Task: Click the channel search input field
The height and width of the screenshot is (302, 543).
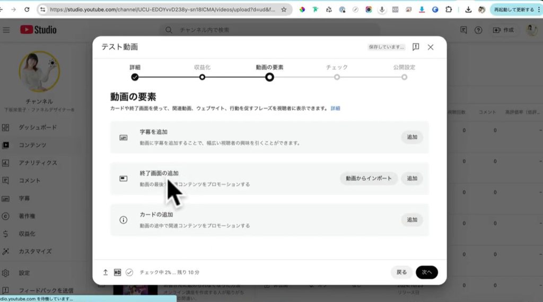Action: click(x=276, y=30)
